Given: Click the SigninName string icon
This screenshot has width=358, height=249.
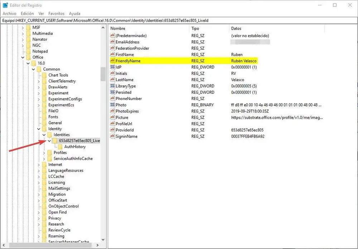Looking at the screenshot, I should [x=112, y=136].
